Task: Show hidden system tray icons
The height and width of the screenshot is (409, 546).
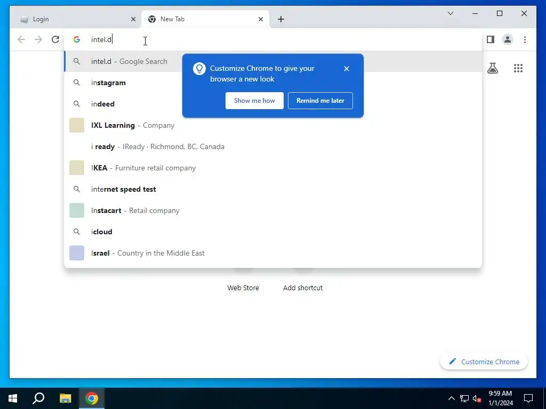Action: [451, 398]
